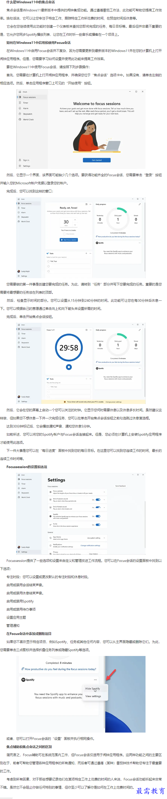Open productivity feedback link in the 29:58 screenshot

118,362
